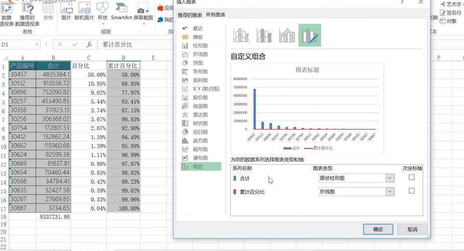The image size is (464, 251).
Task: Select column C header
Action: point(89,58)
